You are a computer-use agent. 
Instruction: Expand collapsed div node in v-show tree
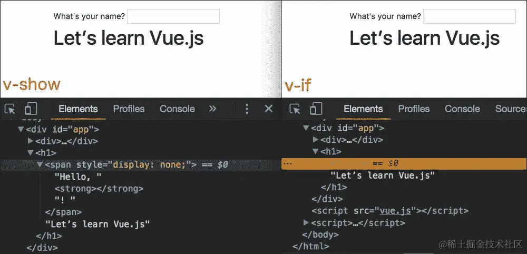coord(31,141)
